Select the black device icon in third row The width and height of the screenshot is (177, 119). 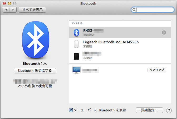coord(76,56)
